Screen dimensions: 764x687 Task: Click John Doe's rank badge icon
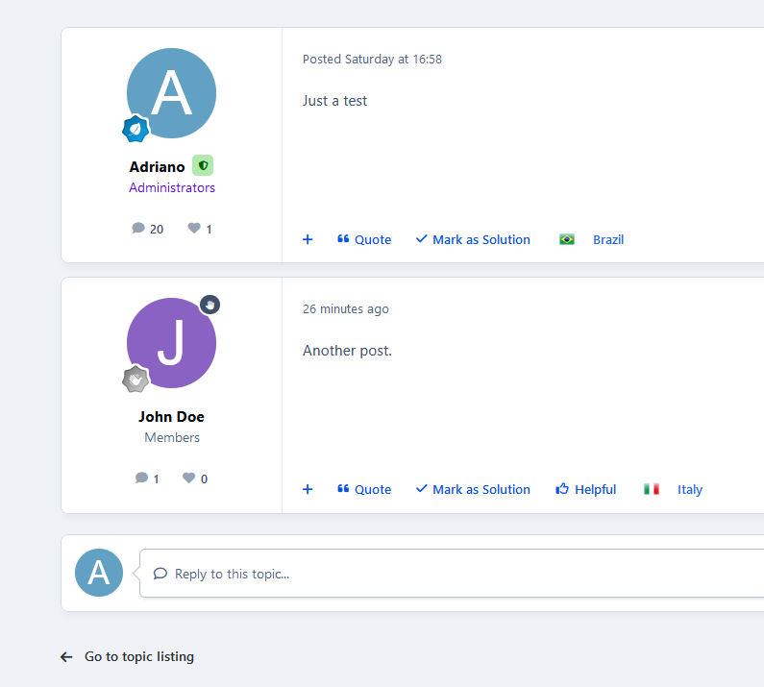click(x=136, y=380)
